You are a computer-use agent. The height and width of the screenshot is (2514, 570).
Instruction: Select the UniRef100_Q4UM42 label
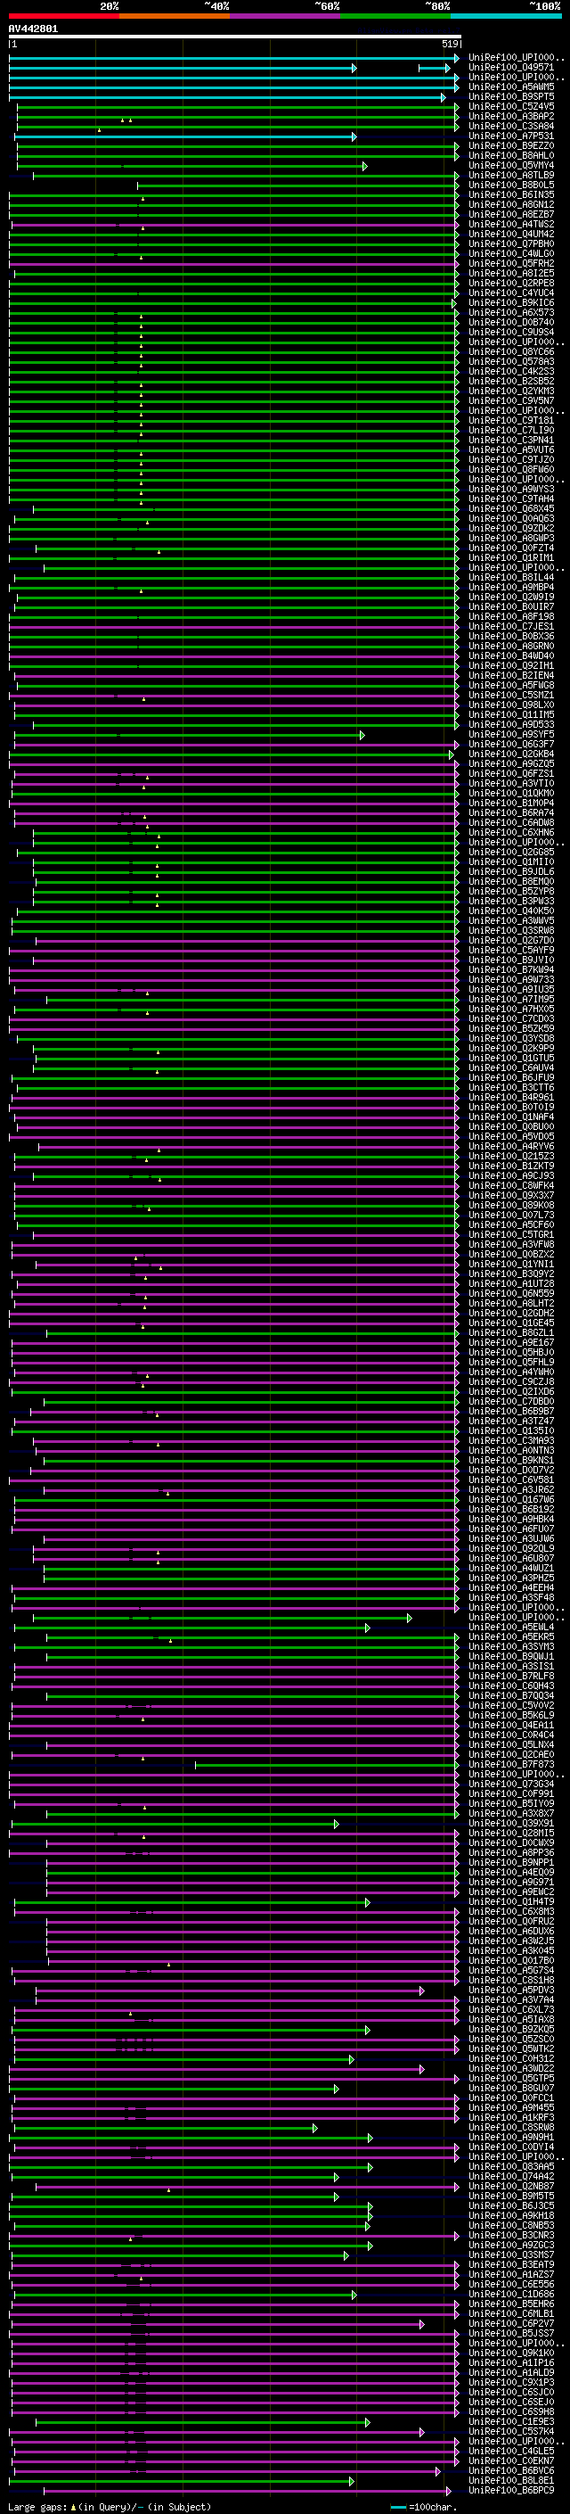(x=511, y=234)
